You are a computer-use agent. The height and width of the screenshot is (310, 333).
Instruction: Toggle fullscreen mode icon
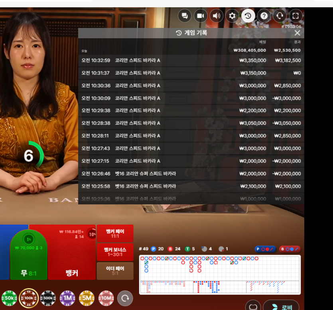pyautogui.click(x=296, y=16)
